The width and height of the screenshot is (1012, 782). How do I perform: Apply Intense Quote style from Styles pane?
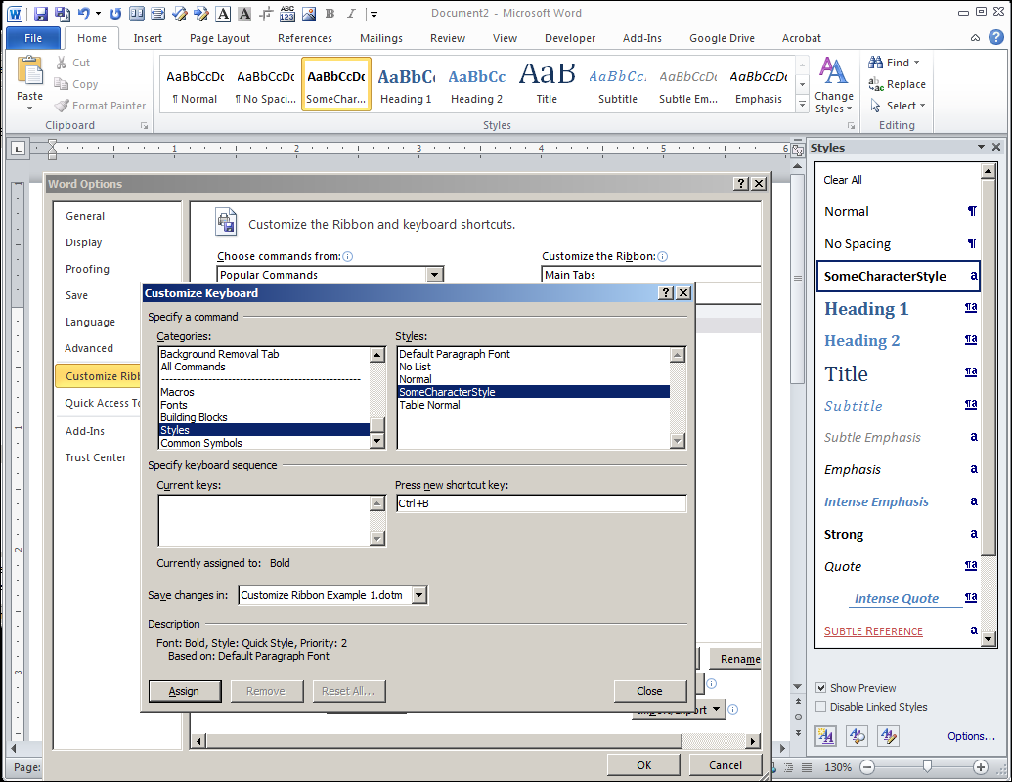coord(899,599)
